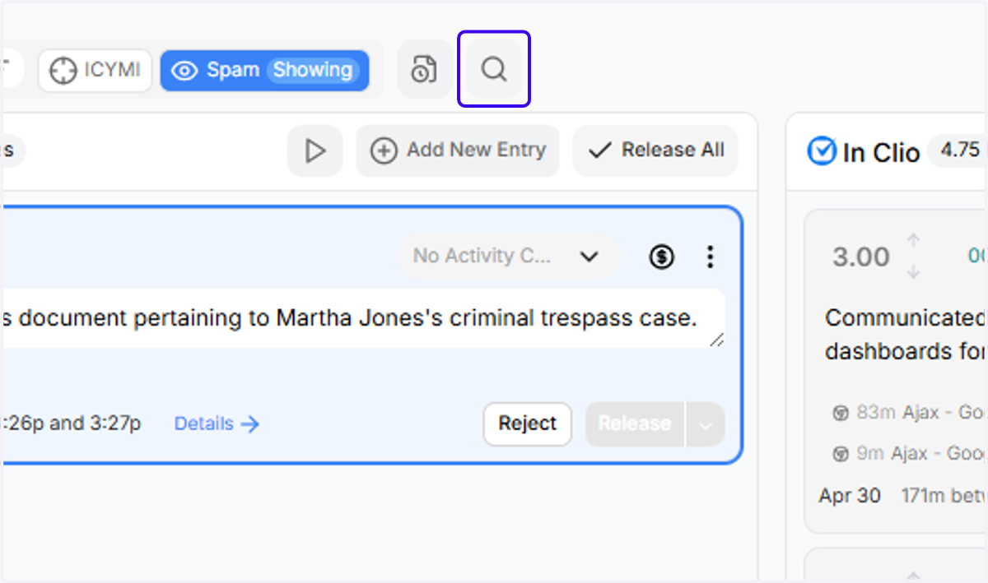The width and height of the screenshot is (988, 583).
Task: Open the search magnifier icon
Action: click(x=494, y=69)
